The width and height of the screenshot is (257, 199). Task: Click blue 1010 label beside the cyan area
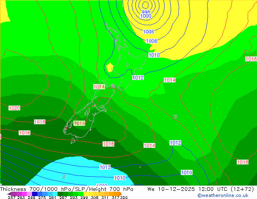pyautogui.click(x=120, y=178)
